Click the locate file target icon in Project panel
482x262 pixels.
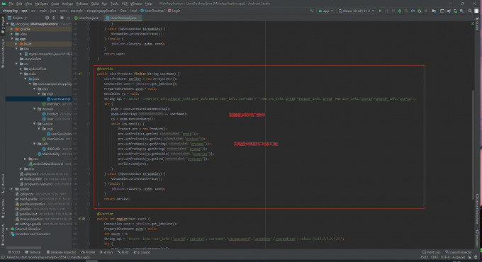click(x=47, y=18)
